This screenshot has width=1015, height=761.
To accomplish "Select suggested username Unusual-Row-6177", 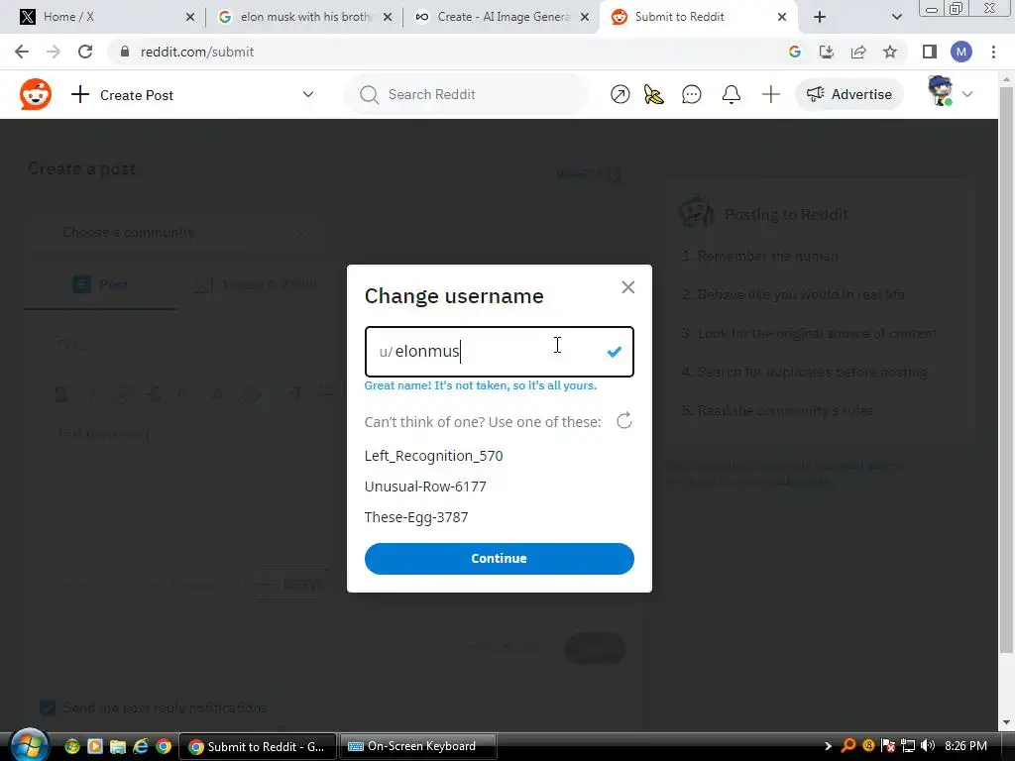I will pyautogui.click(x=425, y=487).
